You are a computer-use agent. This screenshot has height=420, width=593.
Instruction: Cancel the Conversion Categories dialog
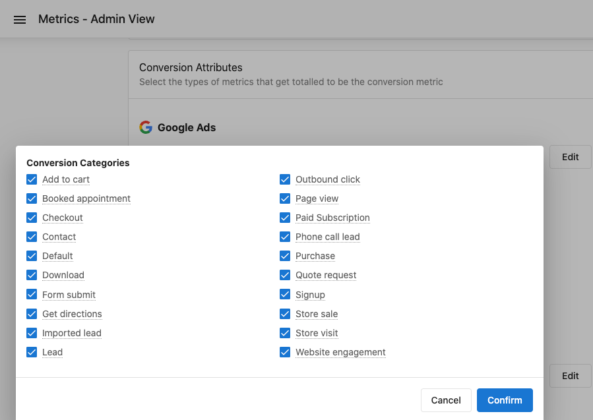point(446,400)
